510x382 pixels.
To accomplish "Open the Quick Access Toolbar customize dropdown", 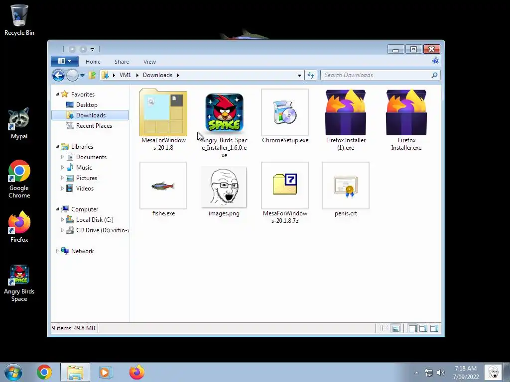I will click(92, 49).
